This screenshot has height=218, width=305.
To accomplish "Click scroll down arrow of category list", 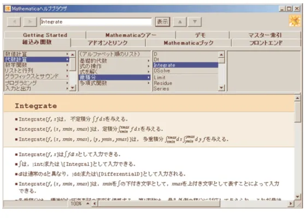I will click(73, 88).
